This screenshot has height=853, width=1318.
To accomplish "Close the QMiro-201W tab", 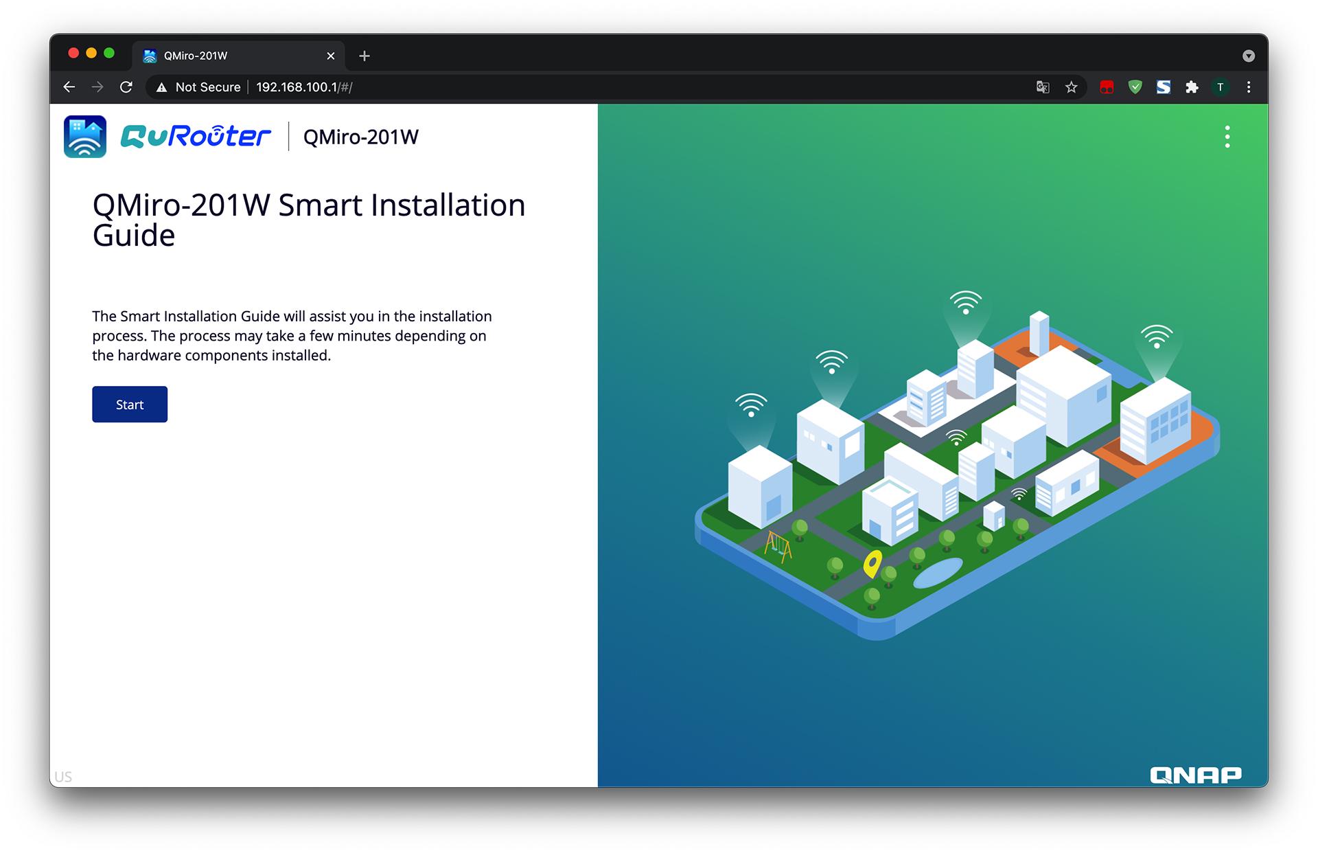I will tap(331, 56).
